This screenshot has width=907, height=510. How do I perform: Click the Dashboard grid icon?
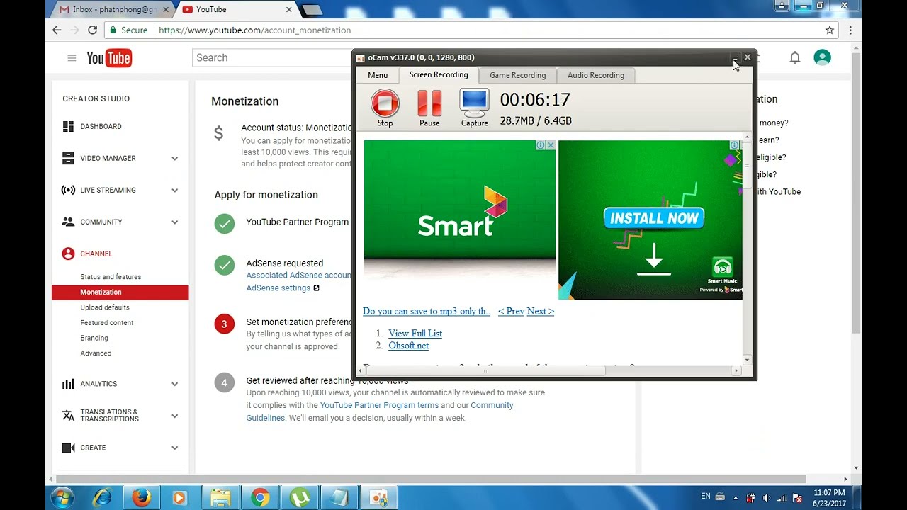(x=68, y=126)
